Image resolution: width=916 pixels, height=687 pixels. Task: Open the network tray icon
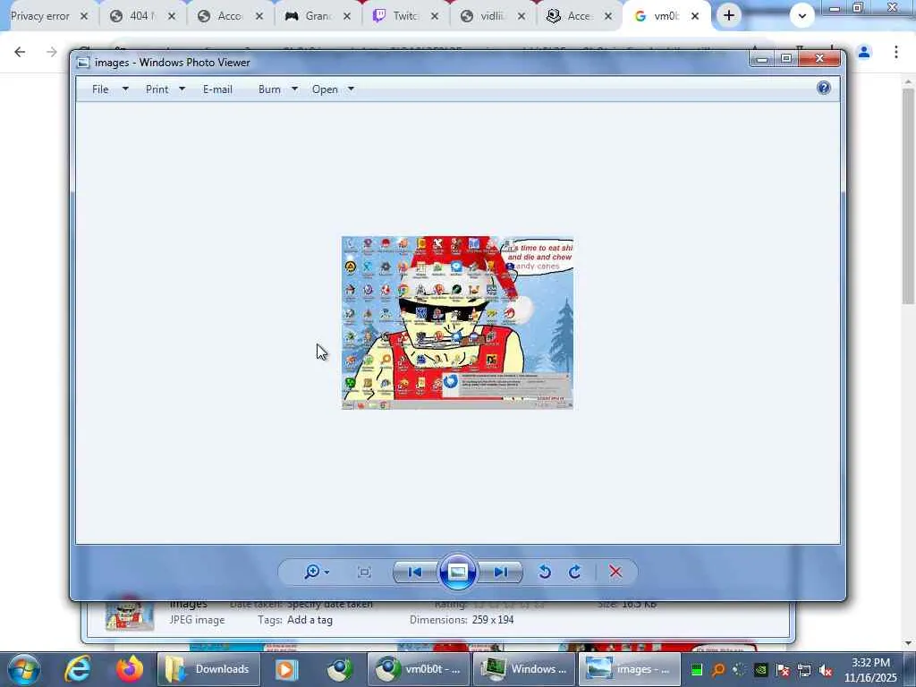(804, 670)
